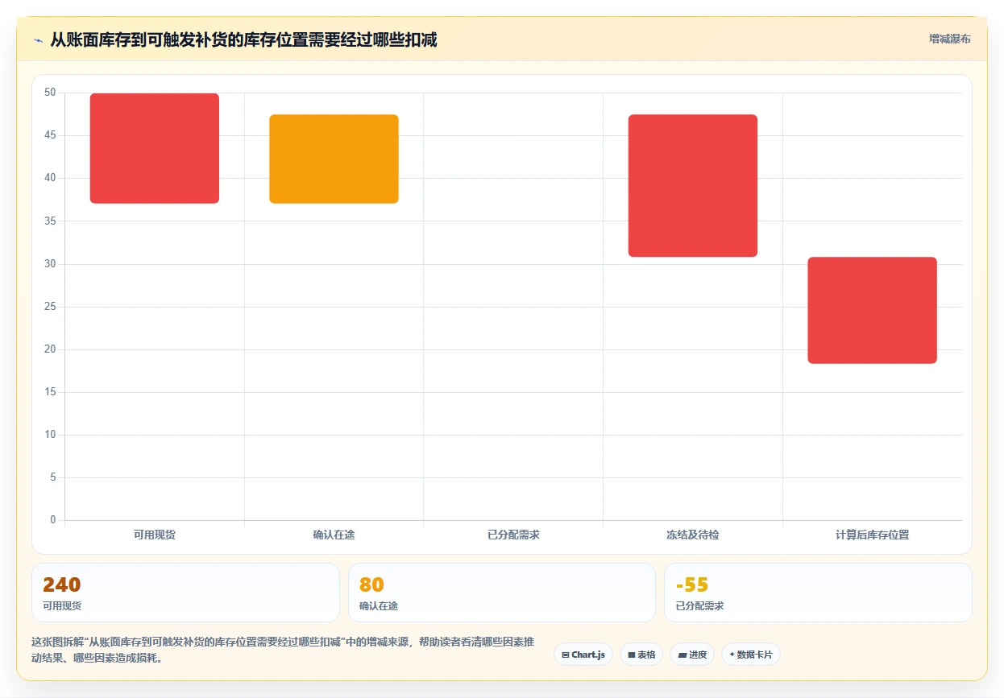
Task: Click the lightning icon beside the chart title
Action: coord(39,40)
